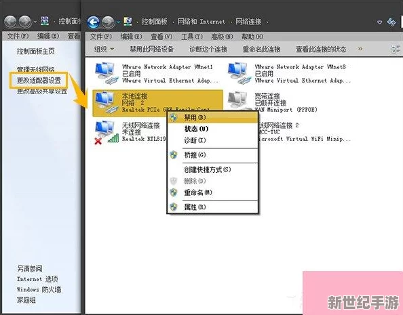Click the Back arrow in the left background window
Viewport: 403px width, 315px height.
(10, 22)
